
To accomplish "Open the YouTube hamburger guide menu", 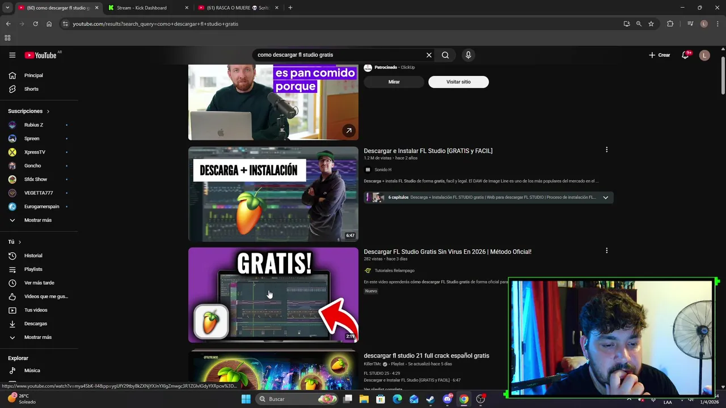I will [12, 55].
